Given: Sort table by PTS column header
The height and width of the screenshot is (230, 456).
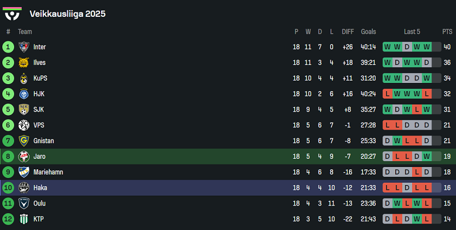Looking at the screenshot, I should pos(447,32).
